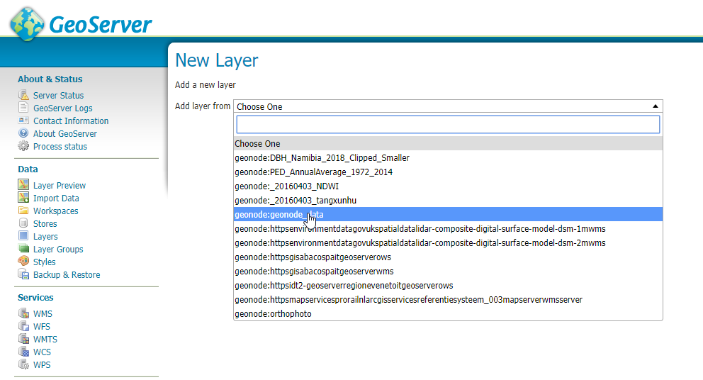Select geonode:_20160403_NDWI store
Screen dimensions: 703x380
[x=448, y=186]
